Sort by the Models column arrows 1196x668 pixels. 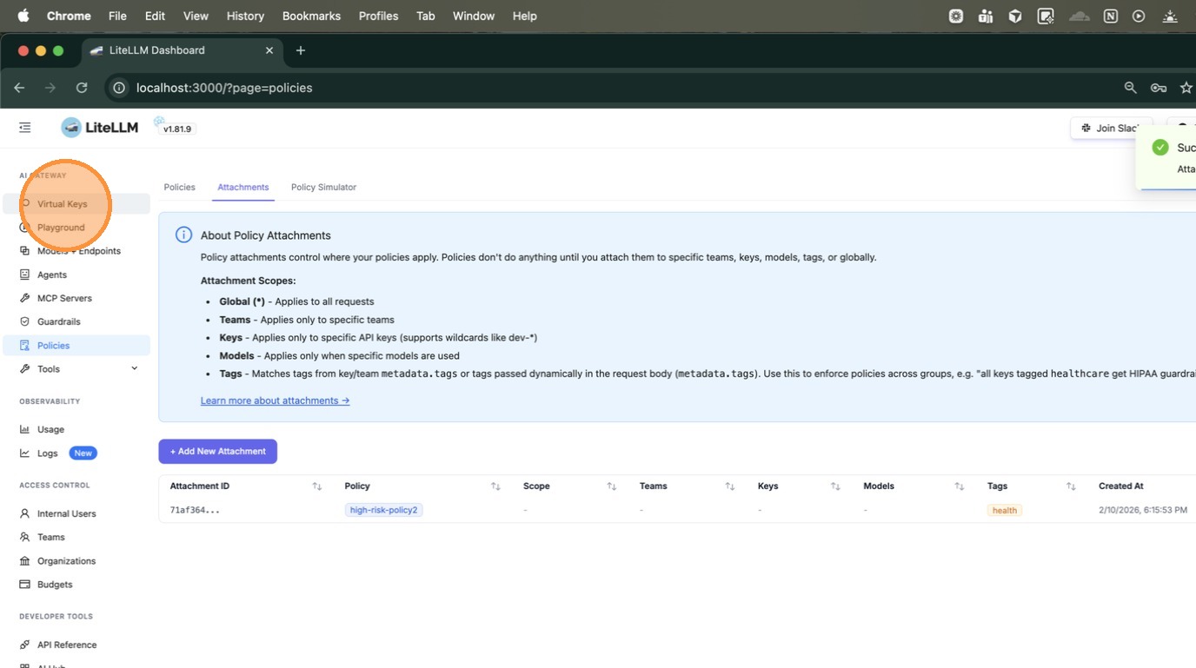point(960,486)
